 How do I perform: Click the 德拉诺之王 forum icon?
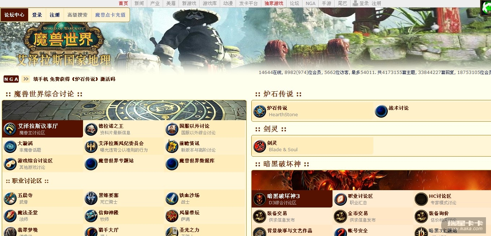pyautogui.click(x=91, y=129)
